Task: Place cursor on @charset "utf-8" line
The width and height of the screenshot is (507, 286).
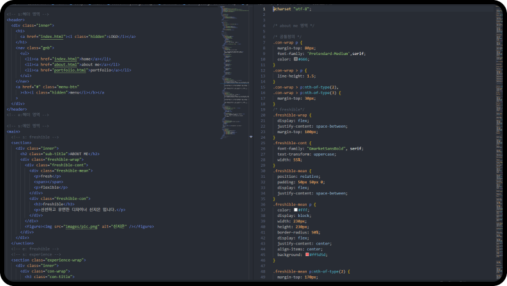Action: click(292, 9)
